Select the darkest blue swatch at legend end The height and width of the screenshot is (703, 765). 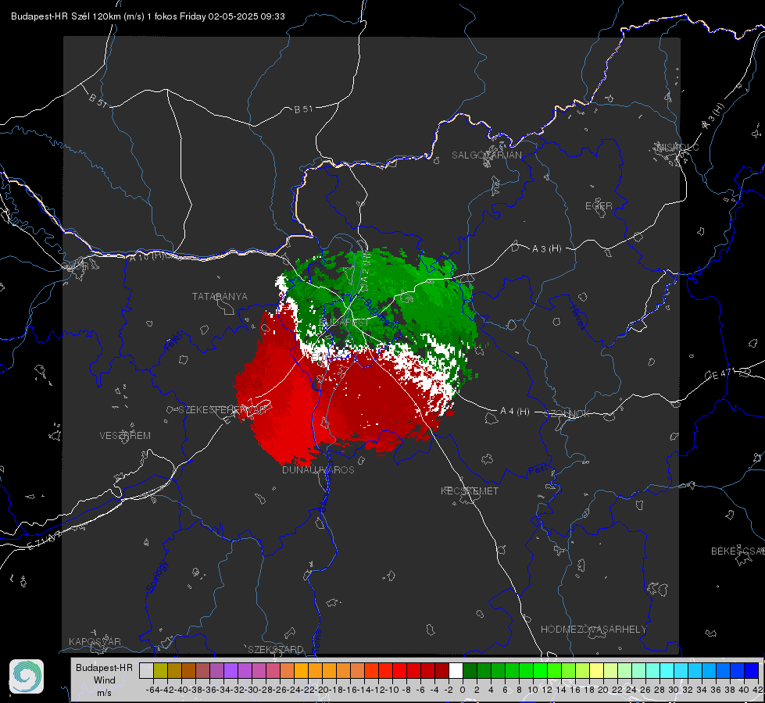[752, 670]
